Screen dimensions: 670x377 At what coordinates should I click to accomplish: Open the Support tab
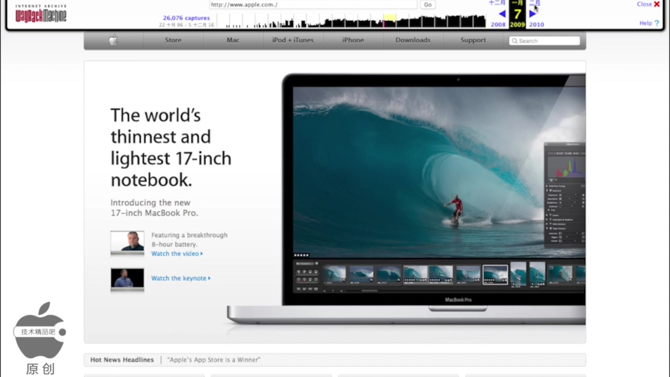pyautogui.click(x=473, y=40)
